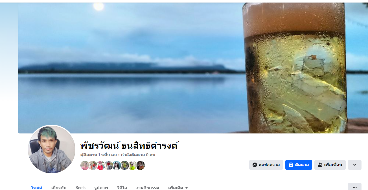368x190 pixels.
Task: Open the cover photo with the beer glass
Action: coord(193,68)
